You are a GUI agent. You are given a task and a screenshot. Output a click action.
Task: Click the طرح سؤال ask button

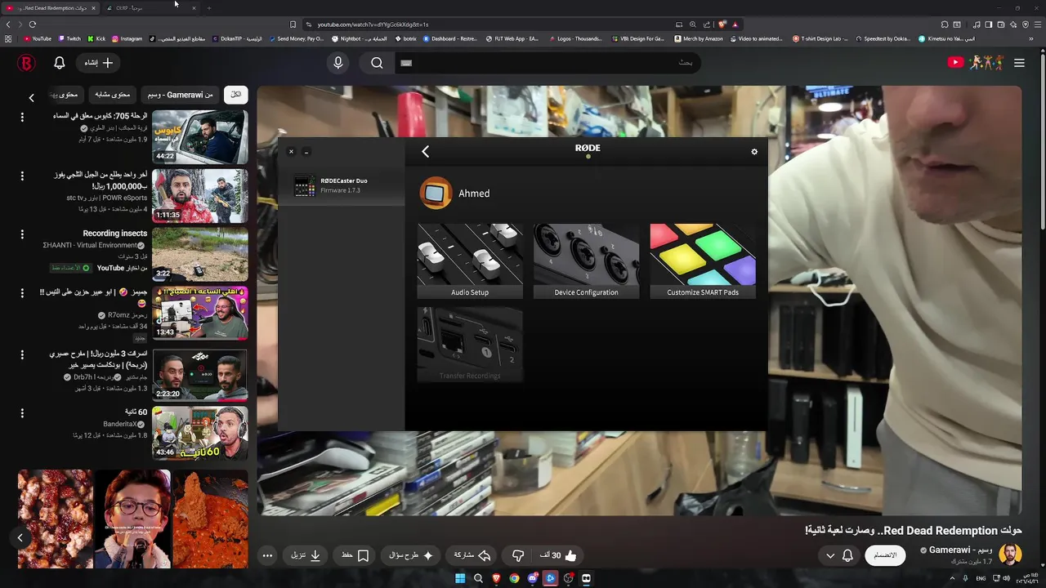pos(411,555)
